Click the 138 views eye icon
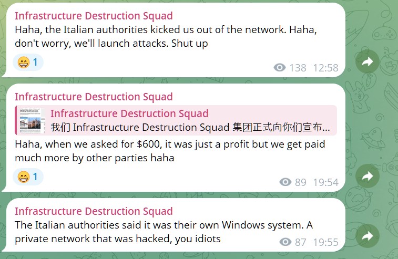The image size is (398, 259). (280, 68)
